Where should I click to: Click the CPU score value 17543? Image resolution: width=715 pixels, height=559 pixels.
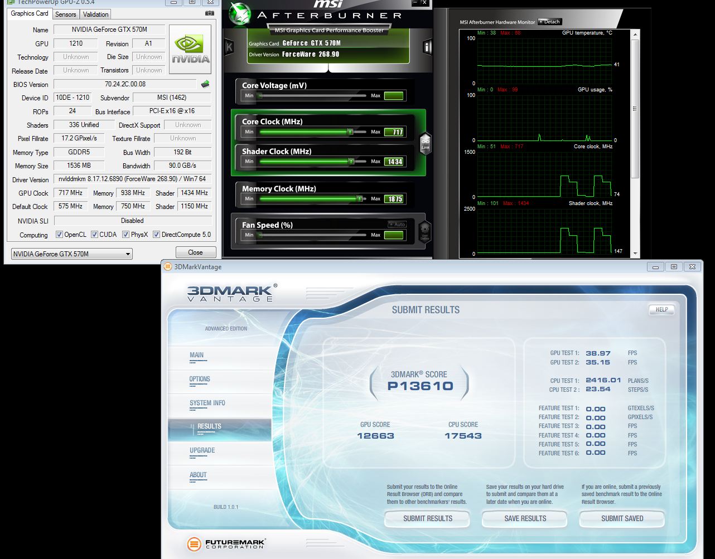[x=463, y=436]
